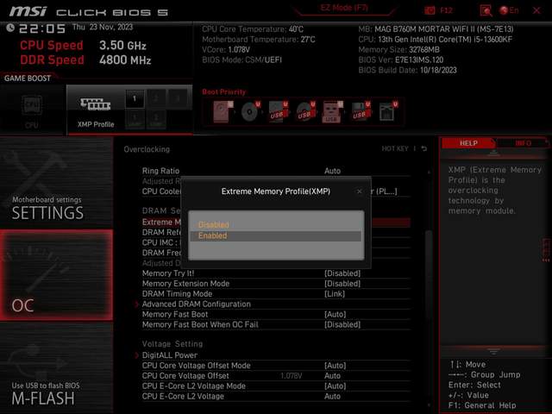552x414 pixels.
Task: Select CPU Core Voltage Offset Mode label
Action: pos(196,366)
